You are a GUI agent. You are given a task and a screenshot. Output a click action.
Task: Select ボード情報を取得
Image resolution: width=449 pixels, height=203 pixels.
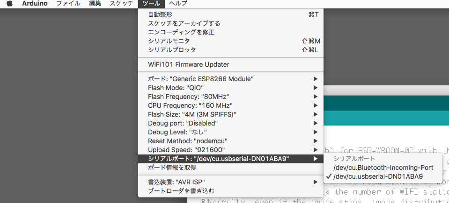[x=231, y=168]
